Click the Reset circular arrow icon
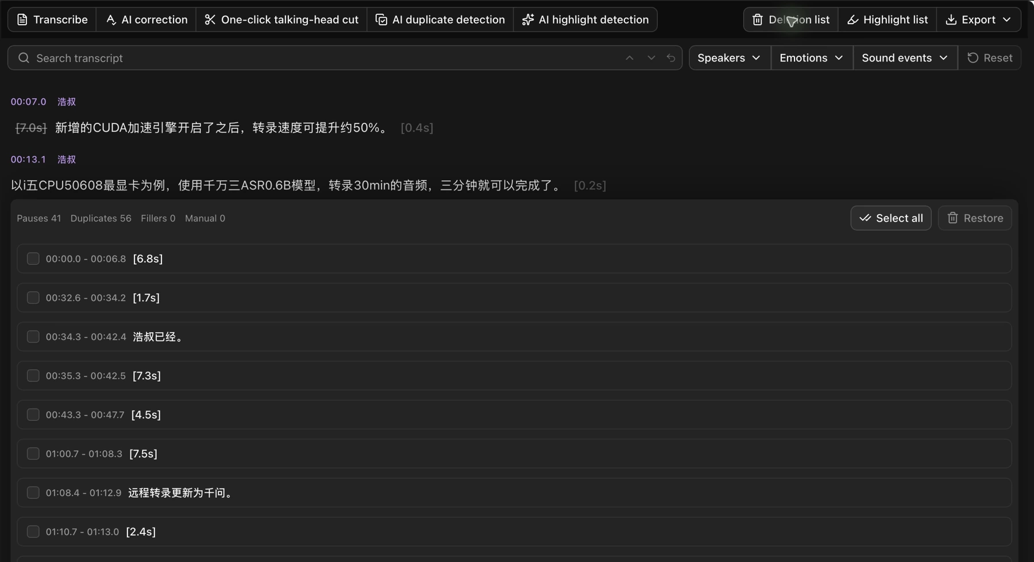Screen dimensions: 1034x562 pos(973,58)
